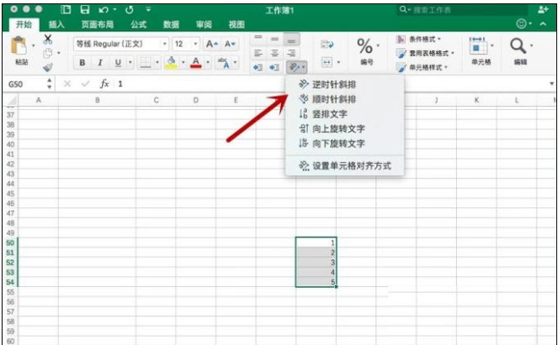Image resolution: width=558 pixels, height=345 pixels.
Task: Increase font size with A▲ button
Action: click(212, 44)
